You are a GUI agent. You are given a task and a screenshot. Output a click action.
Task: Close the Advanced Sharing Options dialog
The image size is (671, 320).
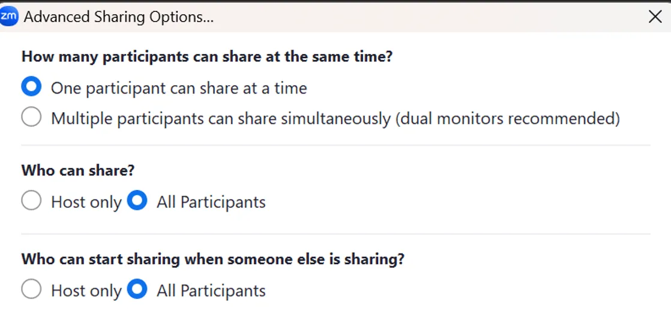point(655,17)
